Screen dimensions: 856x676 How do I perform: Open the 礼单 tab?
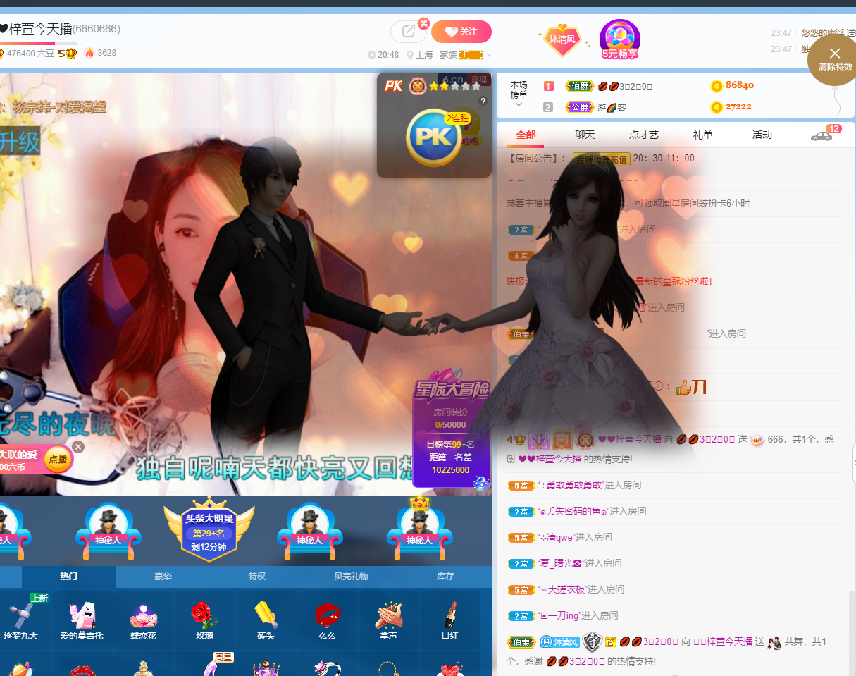[x=703, y=135]
